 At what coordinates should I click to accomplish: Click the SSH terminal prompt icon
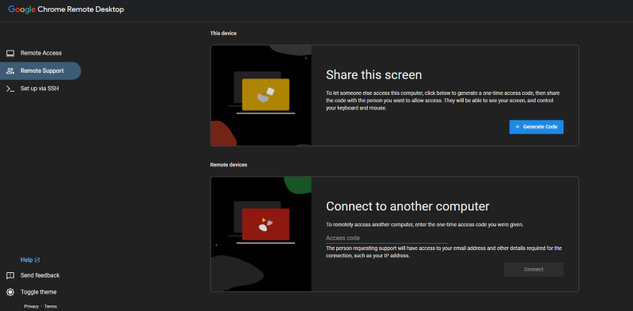(10, 89)
